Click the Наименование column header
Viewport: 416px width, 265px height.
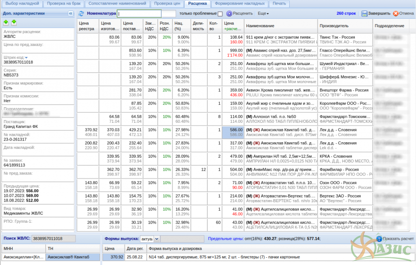280,26
